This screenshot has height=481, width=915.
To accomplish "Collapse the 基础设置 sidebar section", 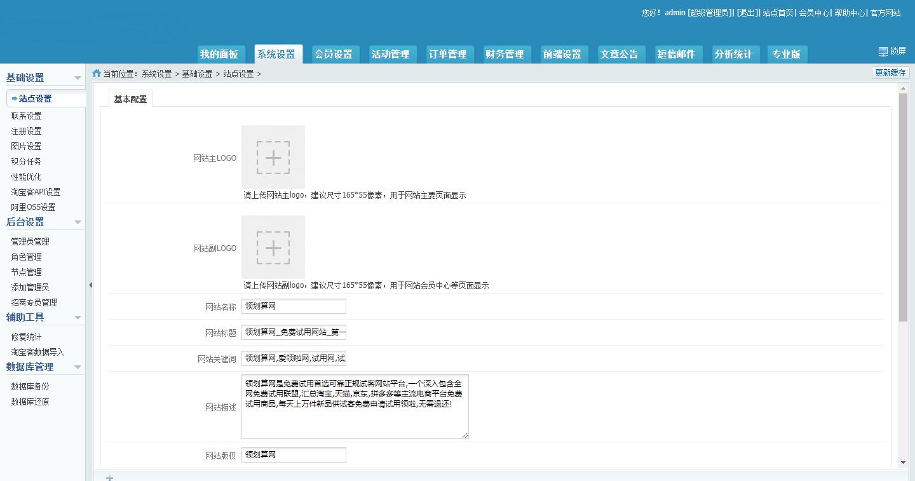I will coord(78,78).
